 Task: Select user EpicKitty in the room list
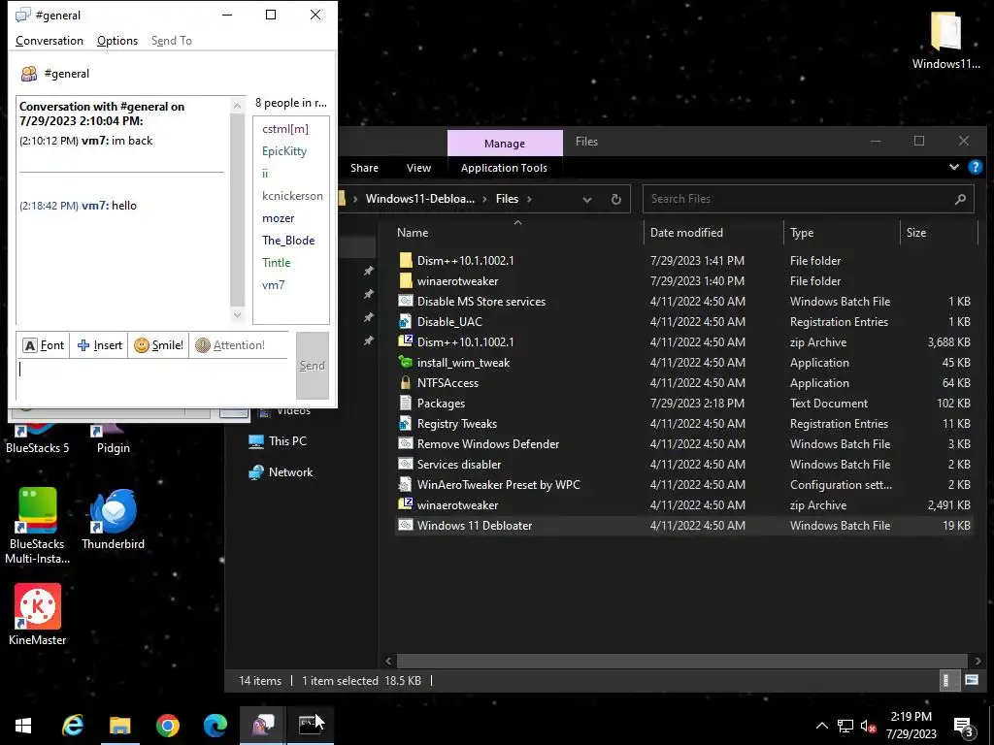click(284, 150)
